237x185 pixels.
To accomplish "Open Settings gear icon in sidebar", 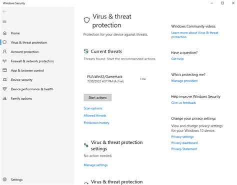I will pyautogui.click(x=4, y=179).
